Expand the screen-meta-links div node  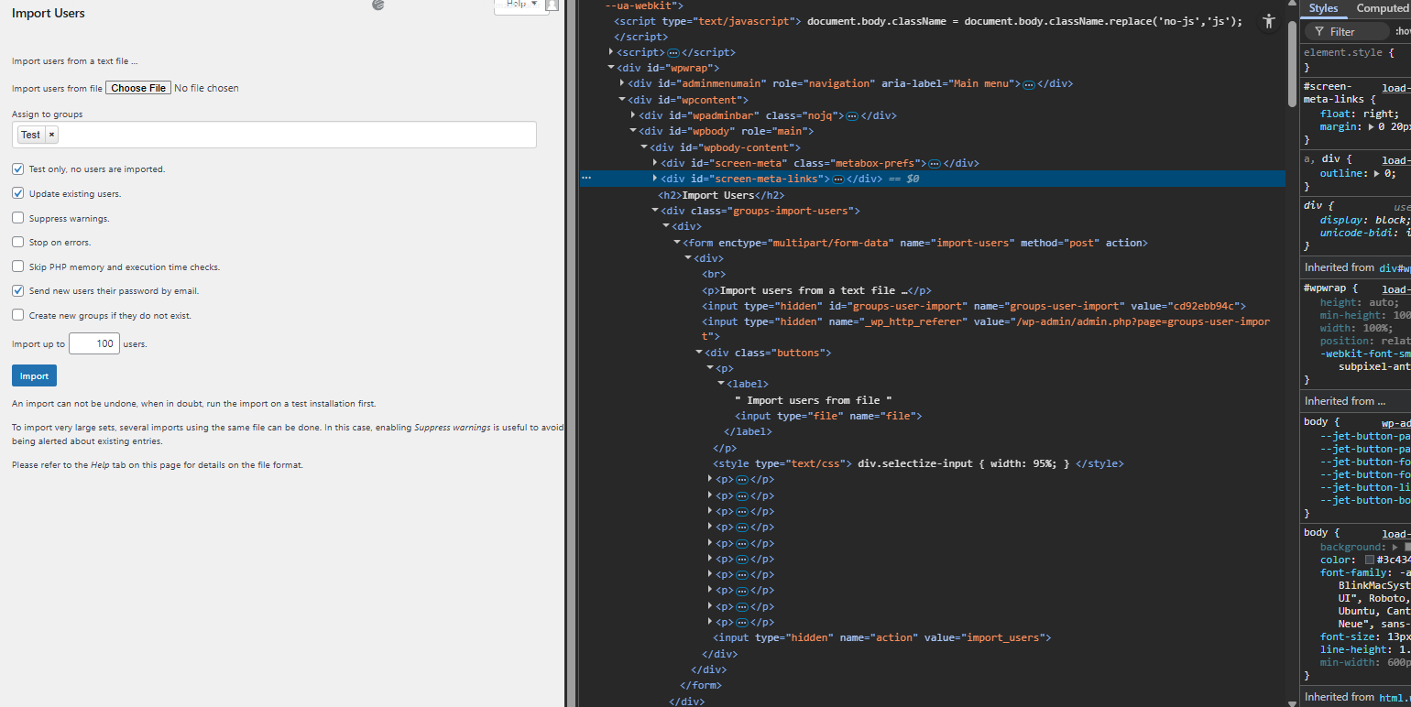click(x=655, y=179)
